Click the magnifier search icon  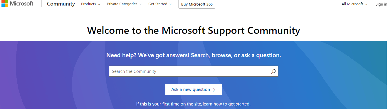(273, 71)
